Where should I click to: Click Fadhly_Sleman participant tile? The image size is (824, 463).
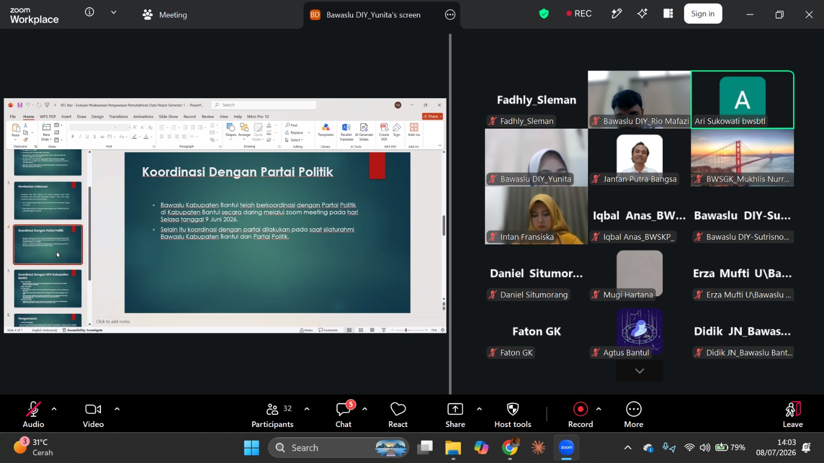click(x=537, y=100)
